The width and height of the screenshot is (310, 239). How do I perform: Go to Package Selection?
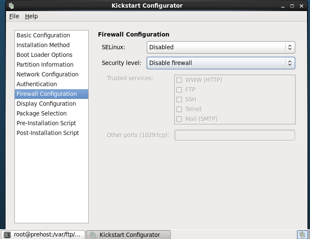[x=51, y=113]
